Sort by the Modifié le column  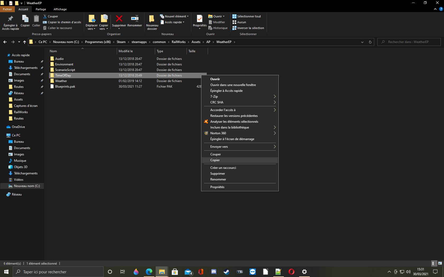coord(136,51)
